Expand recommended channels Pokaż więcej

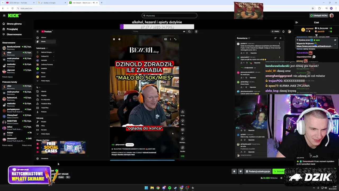(x=7, y=145)
